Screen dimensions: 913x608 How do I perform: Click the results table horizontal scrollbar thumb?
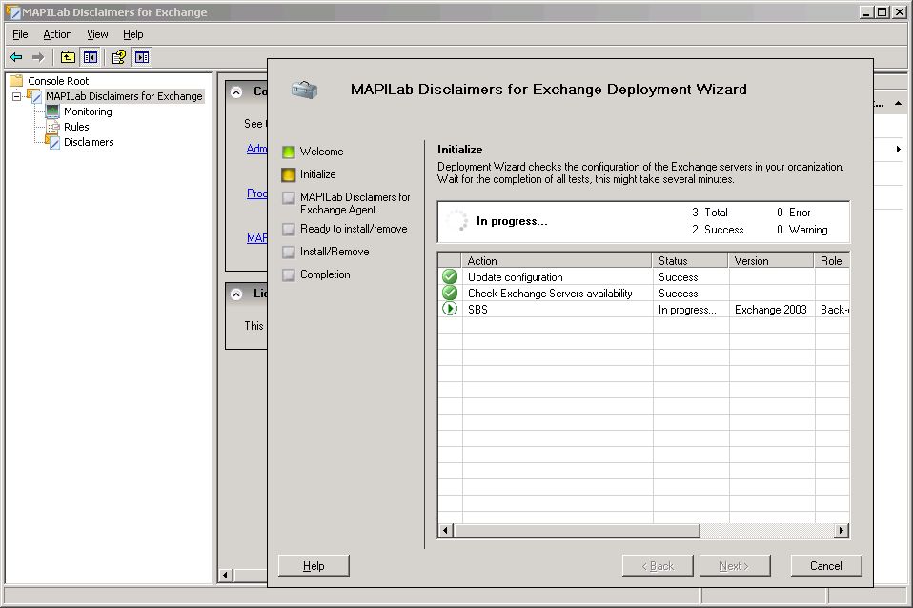coord(577,530)
